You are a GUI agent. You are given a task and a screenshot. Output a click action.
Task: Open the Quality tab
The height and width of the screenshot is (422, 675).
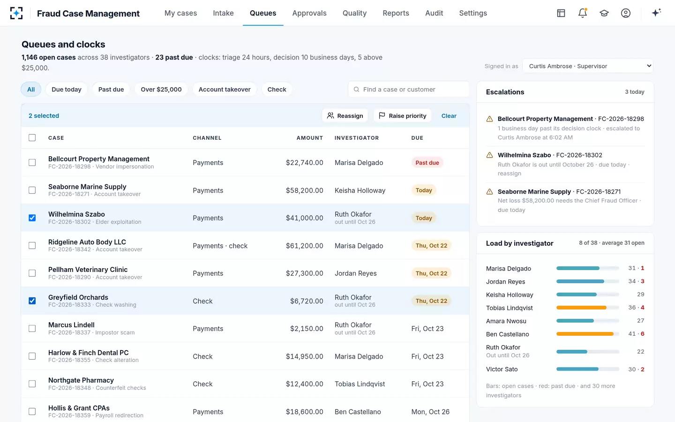coord(354,13)
